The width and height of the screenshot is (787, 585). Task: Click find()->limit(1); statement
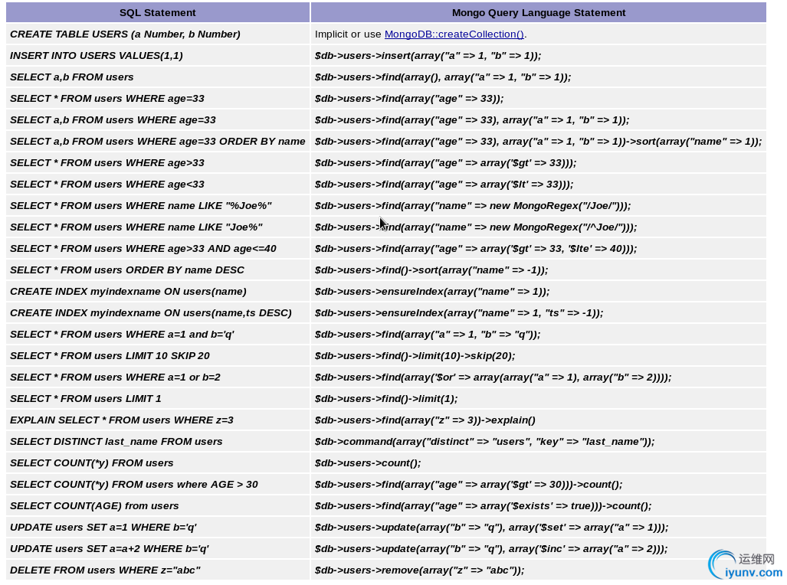539,399
